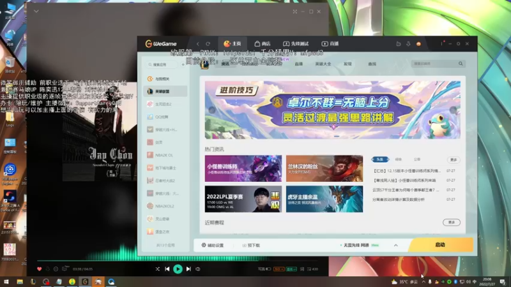Open 辅助设置 settings
This screenshot has width=511, height=287.
point(213,246)
